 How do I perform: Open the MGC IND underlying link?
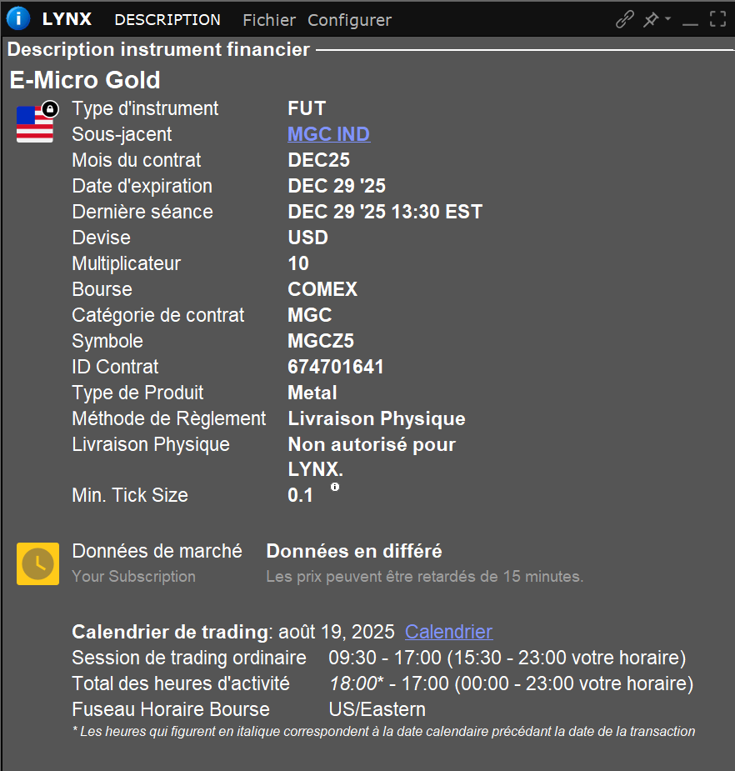pos(329,134)
